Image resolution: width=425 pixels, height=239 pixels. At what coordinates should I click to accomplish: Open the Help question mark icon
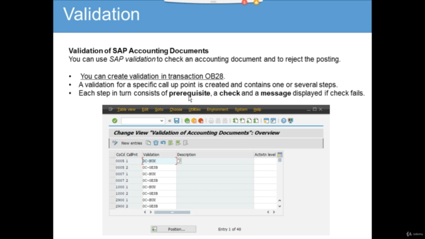point(284,121)
